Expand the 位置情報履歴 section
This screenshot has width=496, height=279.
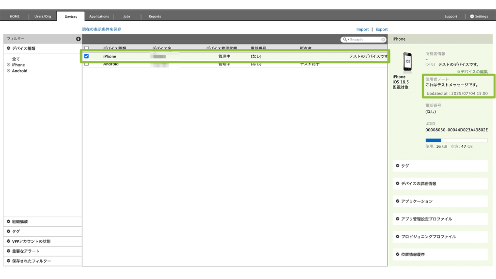tap(440, 254)
